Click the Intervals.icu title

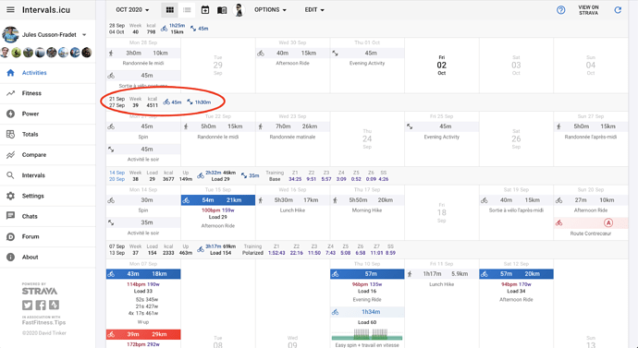tap(46, 10)
